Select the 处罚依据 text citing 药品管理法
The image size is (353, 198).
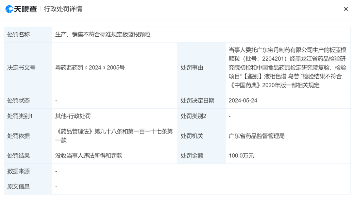tap(114, 136)
